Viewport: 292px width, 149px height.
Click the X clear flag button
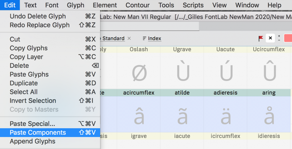tap(270, 38)
